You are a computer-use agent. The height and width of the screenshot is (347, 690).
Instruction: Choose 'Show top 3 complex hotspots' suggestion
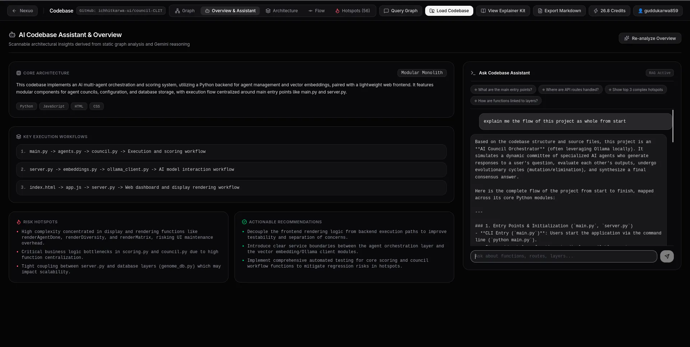(636, 90)
